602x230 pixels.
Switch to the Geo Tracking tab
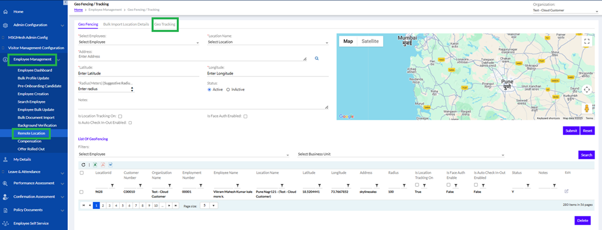(x=165, y=24)
